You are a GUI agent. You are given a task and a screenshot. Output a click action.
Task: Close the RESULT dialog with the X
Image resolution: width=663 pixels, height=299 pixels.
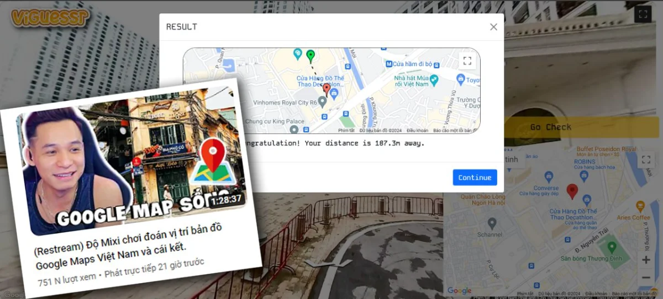[493, 27]
